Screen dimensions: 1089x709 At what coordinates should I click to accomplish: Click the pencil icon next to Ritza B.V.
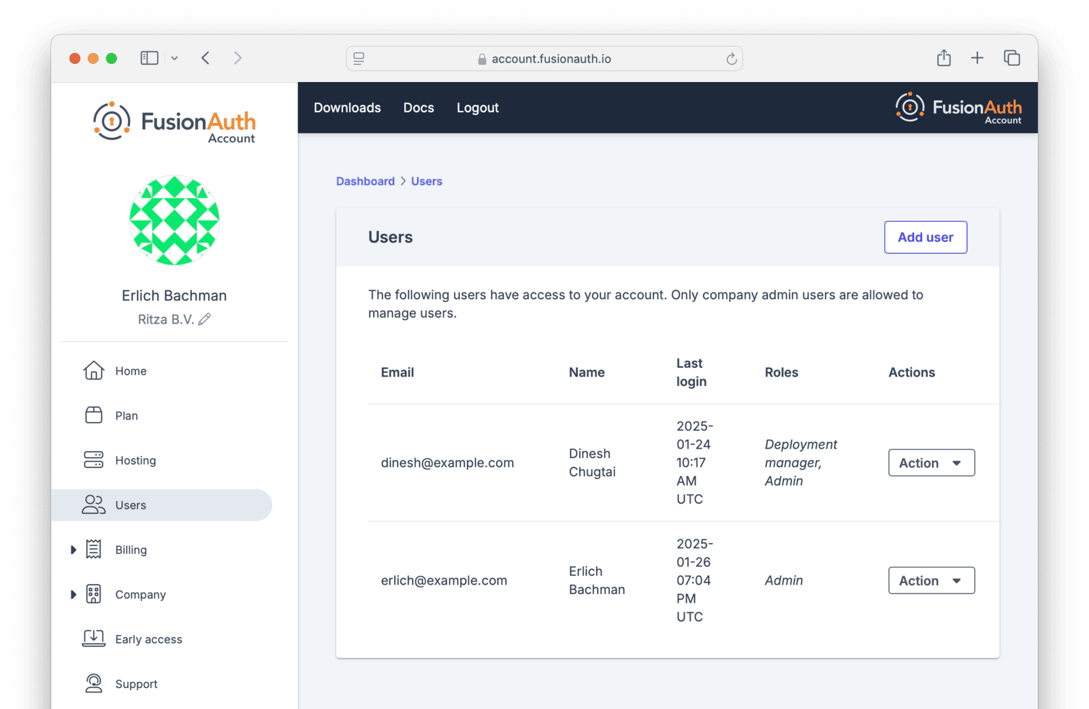tap(206, 318)
